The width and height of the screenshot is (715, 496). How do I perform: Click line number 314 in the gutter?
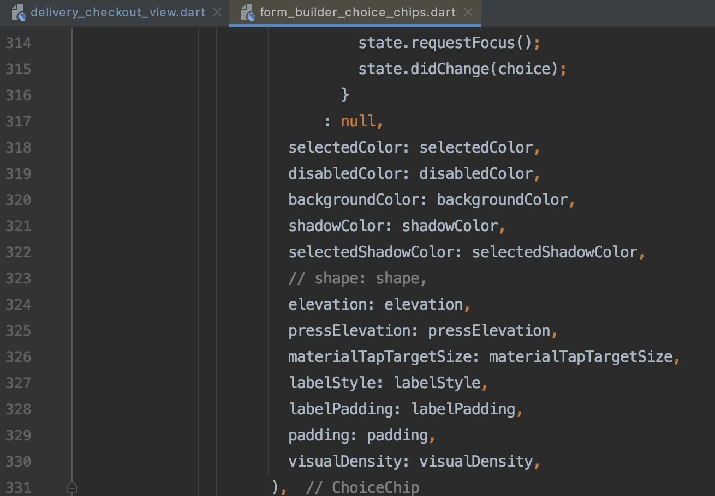point(18,43)
